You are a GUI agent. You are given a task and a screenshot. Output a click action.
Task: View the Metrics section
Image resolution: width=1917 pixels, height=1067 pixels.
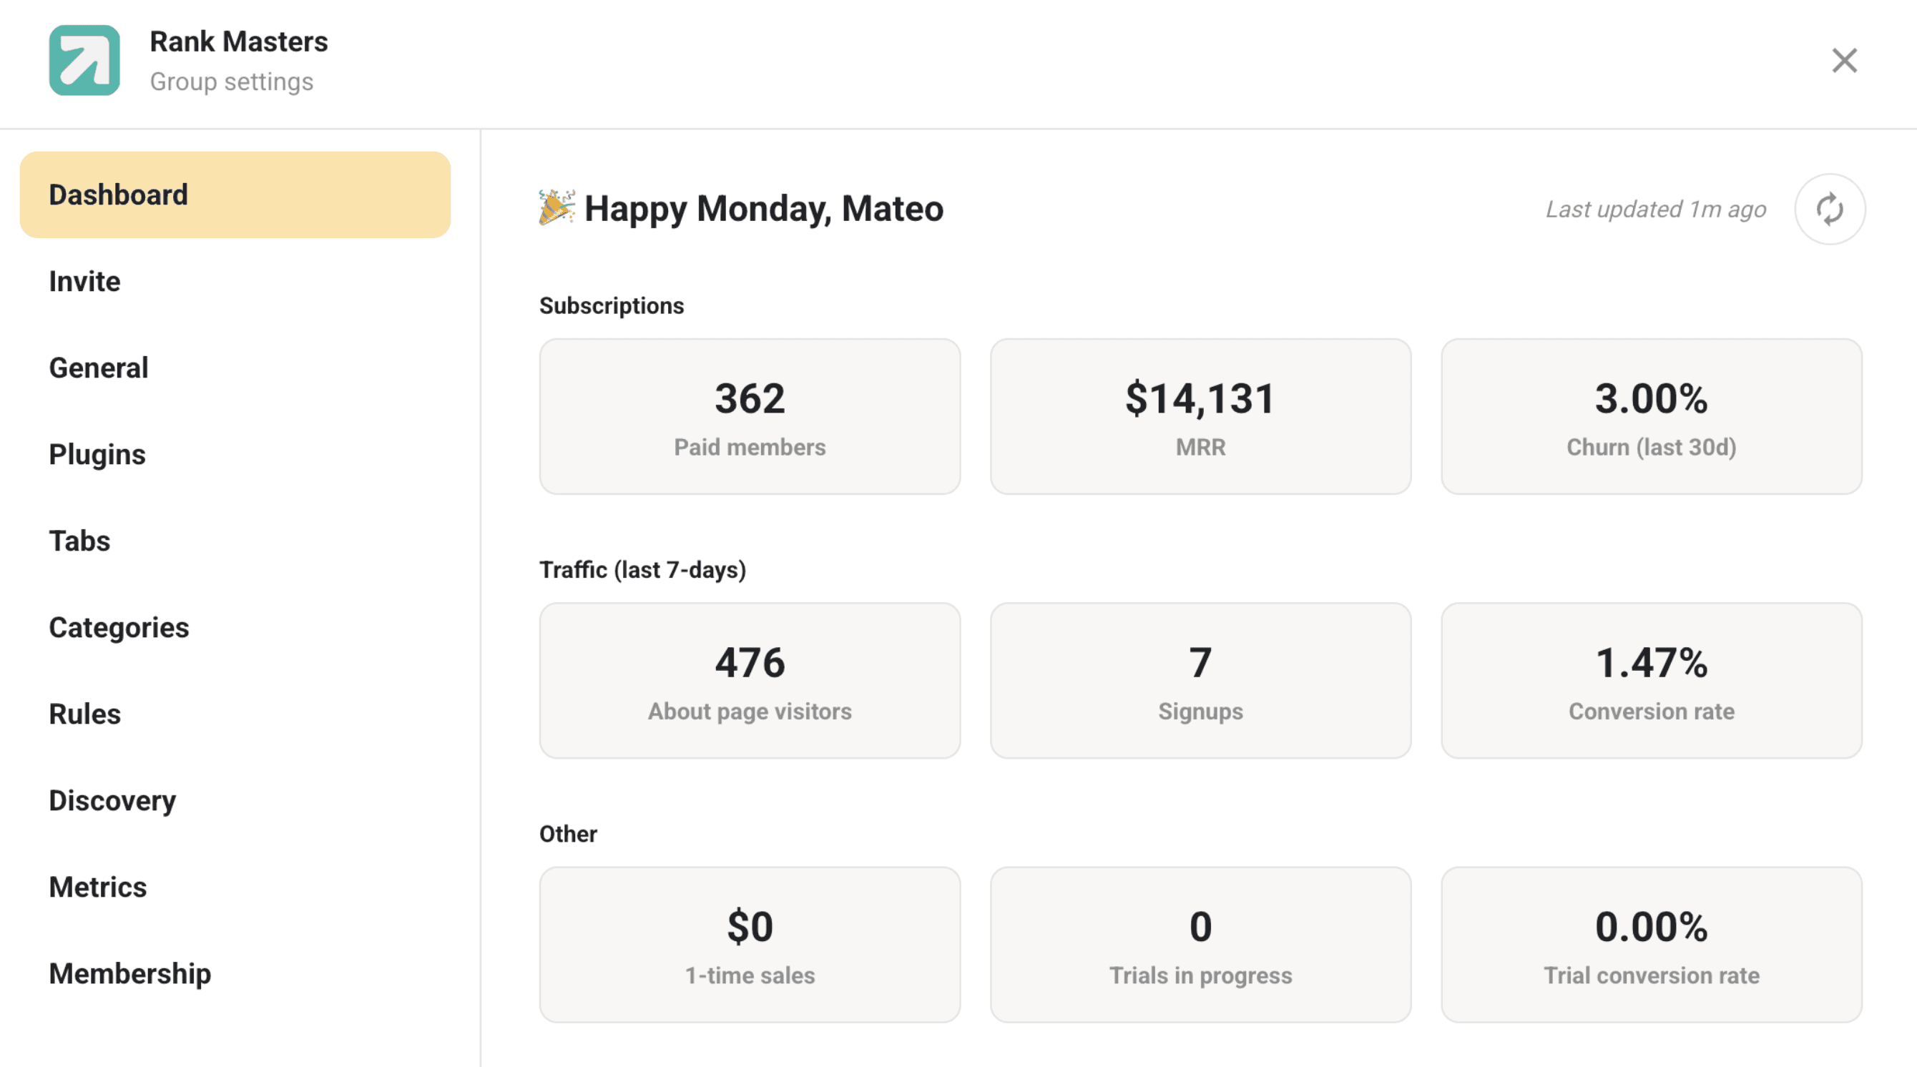(x=98, y=887)
